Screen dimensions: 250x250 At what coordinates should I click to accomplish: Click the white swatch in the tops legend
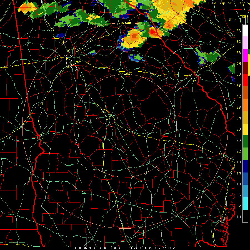pyautogui.click(x=245, y=31)
